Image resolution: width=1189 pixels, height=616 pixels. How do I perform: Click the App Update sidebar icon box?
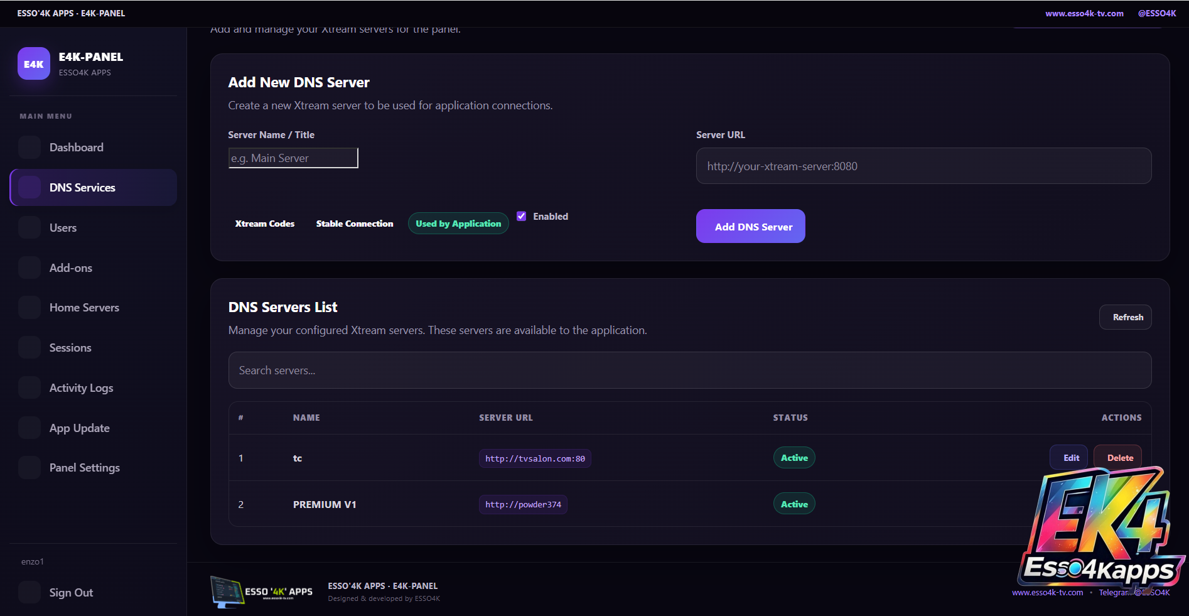click(x=30, y=428)
